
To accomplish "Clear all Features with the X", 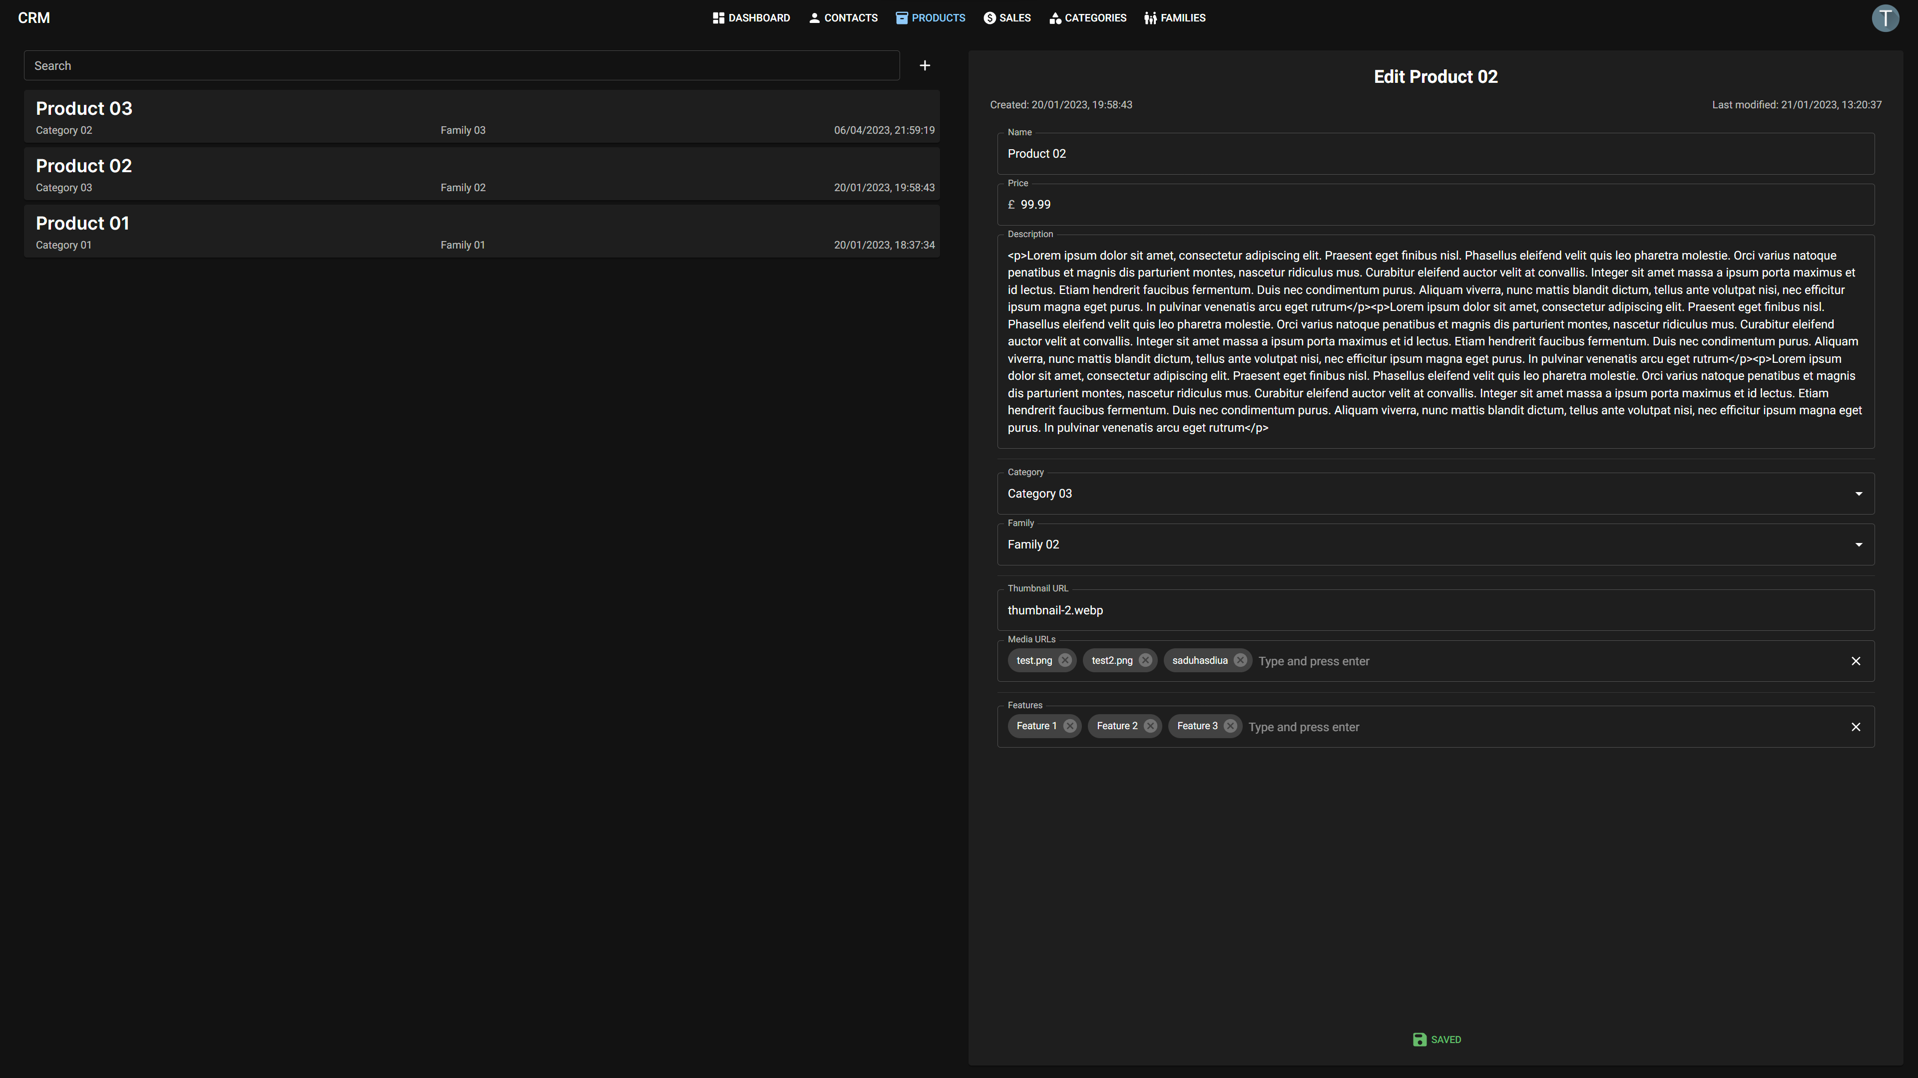I will [x=1856, y=727].
